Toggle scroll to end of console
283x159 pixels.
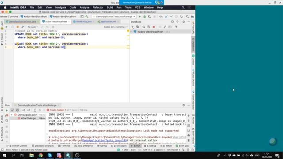189,130
